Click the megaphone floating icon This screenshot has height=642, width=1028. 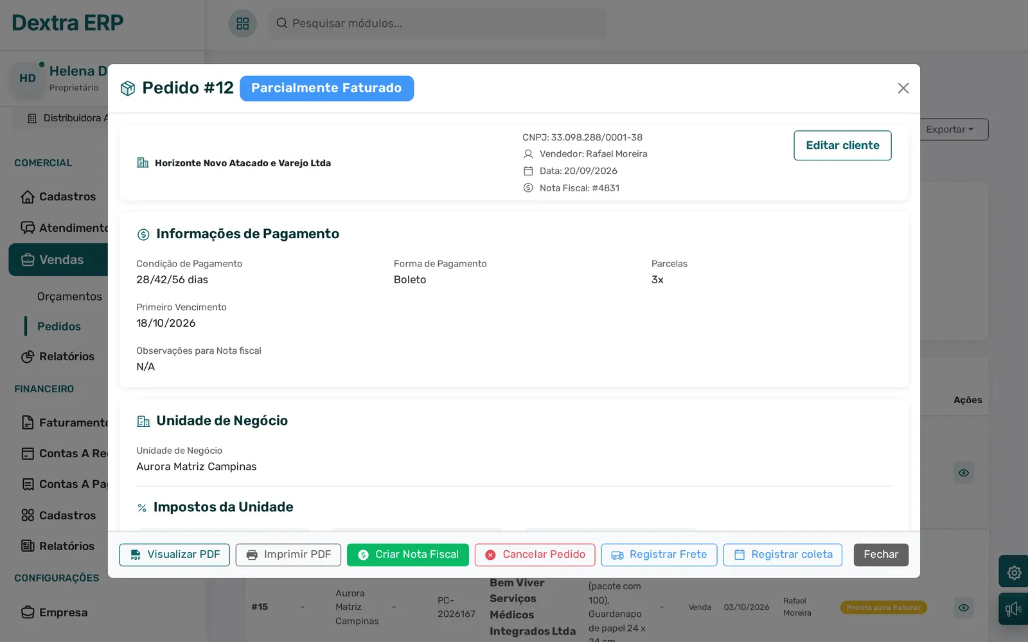pos(1014,609)
